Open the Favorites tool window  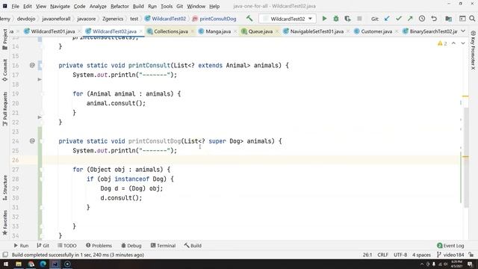(x=5, y=223)
